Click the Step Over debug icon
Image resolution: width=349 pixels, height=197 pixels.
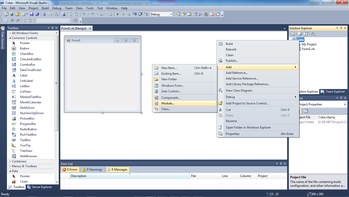[140, 14]
